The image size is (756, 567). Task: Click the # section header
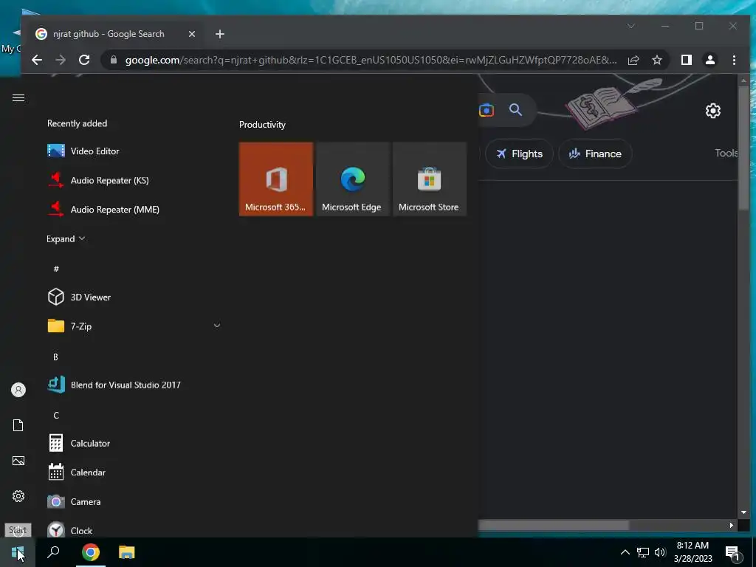(56, 269)
